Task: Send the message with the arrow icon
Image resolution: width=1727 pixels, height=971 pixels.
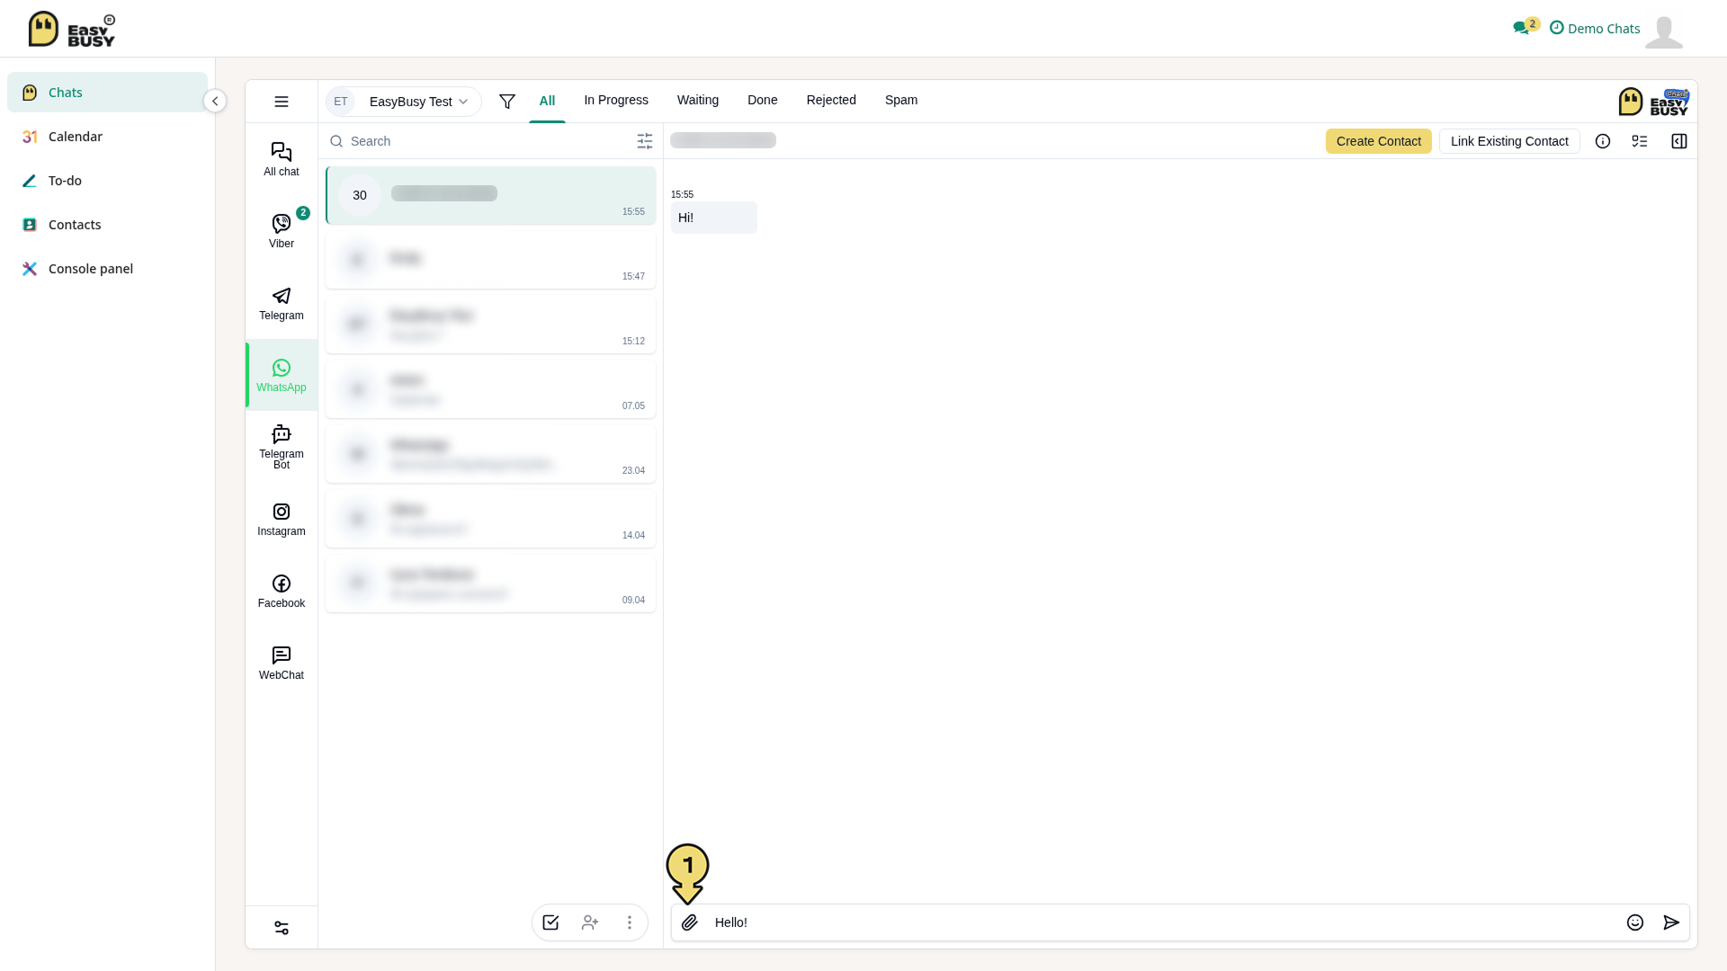Action: pyautogui.click(x=1671, y=922)
